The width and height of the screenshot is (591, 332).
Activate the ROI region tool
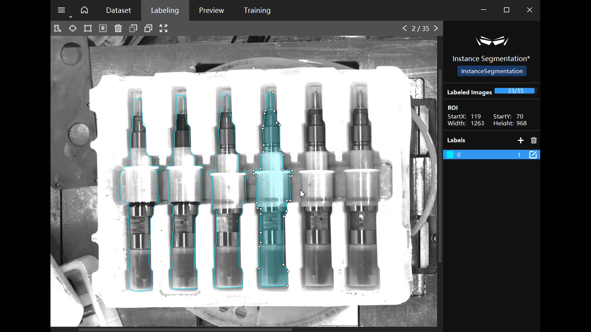coord(103,29)
